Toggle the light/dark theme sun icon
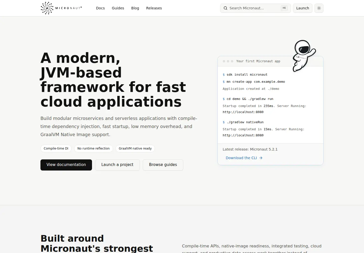The width and height of the screenshot is (364, 253). point(319,8)
